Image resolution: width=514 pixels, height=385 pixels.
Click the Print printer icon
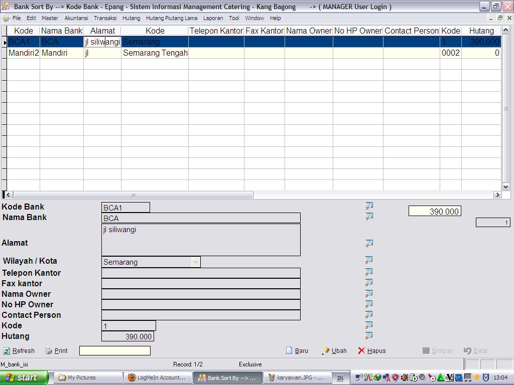[49, 351]
